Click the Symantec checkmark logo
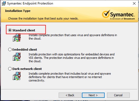 [x=106, y=14]
